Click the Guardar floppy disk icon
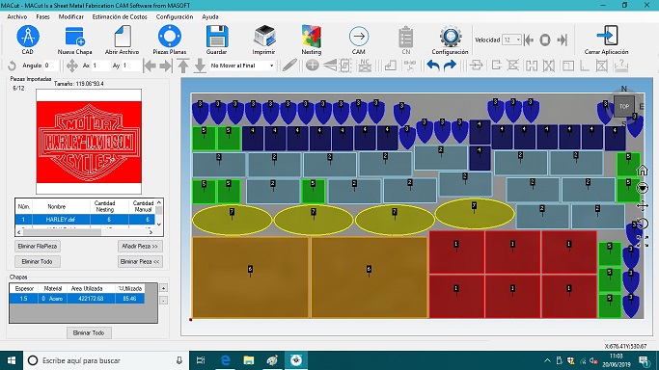The width and height of the screenshot is (659, 370). [x=217, y=37]
